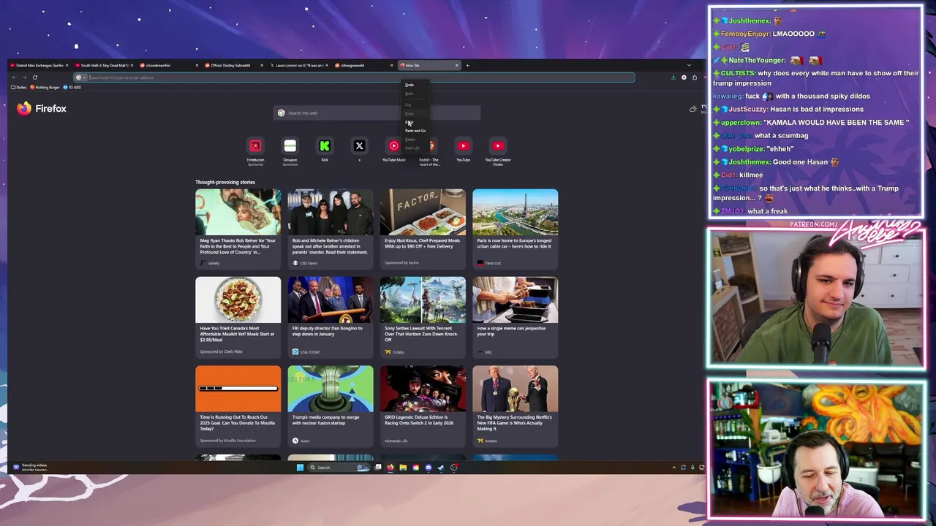Open Canada's Most Affordable Mealkit sponsored story
Screen dimensions: 936x526
[238, 316]
